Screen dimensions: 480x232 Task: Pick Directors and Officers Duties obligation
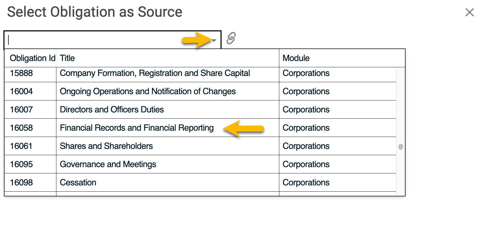200,109
